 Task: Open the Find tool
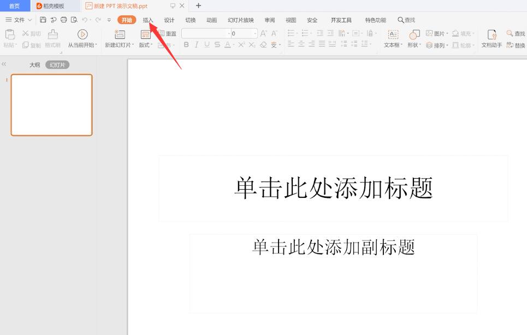pos(516,33)
